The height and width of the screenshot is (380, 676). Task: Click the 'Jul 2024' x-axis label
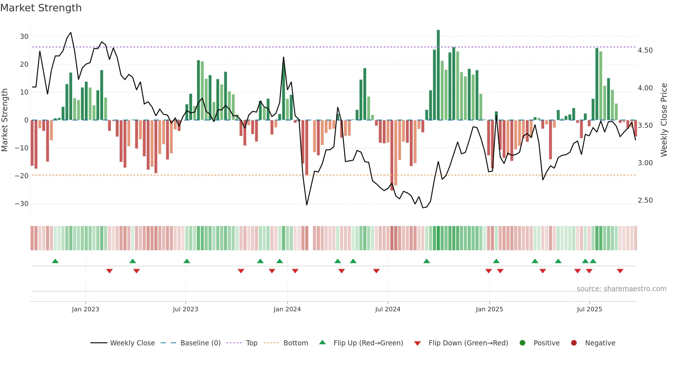388,309
